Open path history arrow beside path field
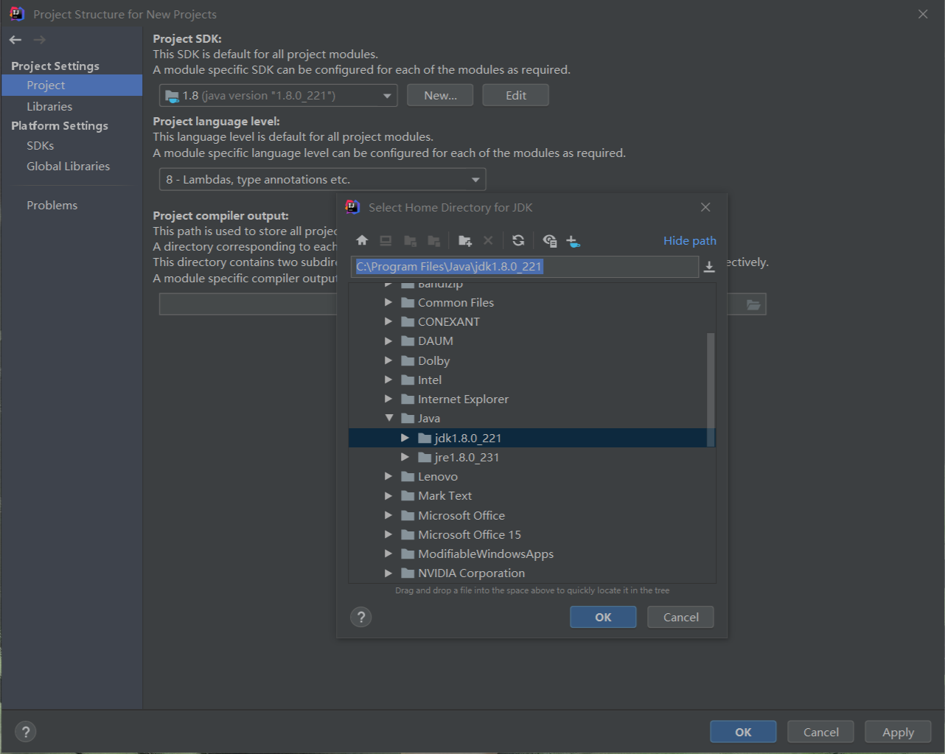945x754 pixels. [x=709, y=267]
